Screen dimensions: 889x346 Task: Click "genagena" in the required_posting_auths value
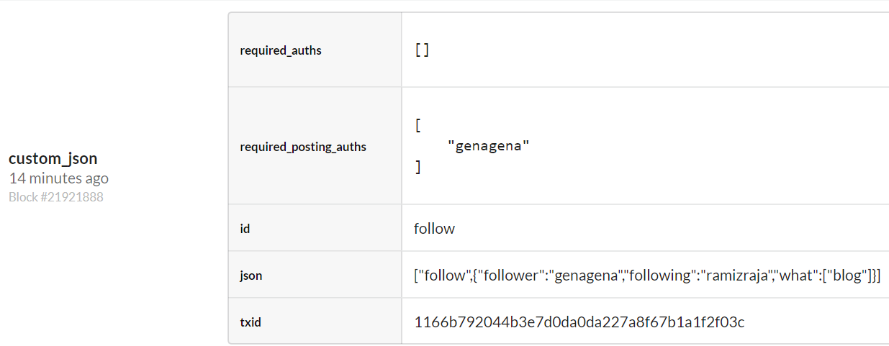coord(488,146)
